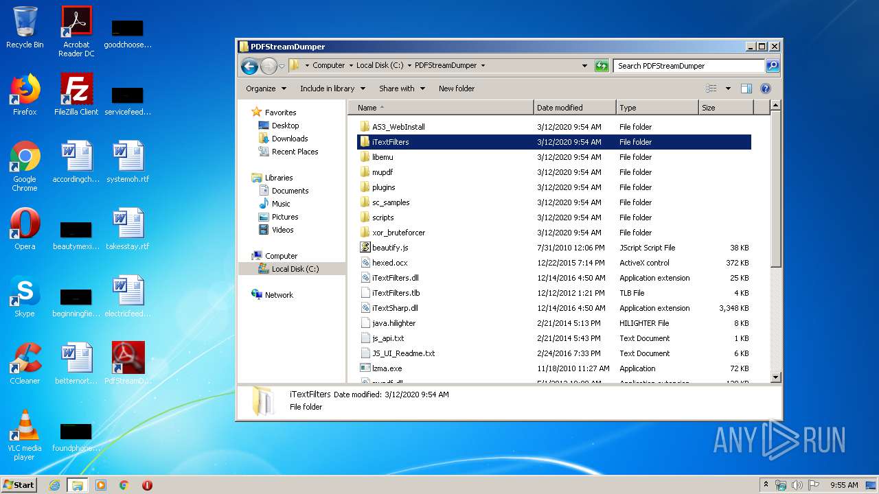Select the accordingch... document icon on desktop

pyautogui.click(x=76, y=162)
